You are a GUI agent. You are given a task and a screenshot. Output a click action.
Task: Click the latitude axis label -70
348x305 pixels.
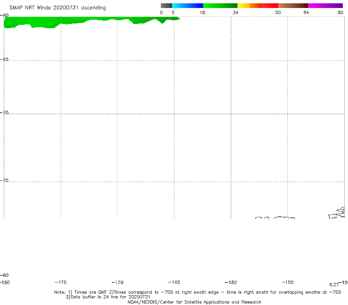pos(4,113)
